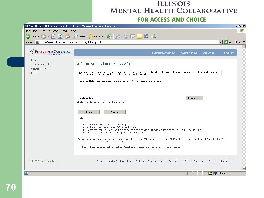
Task: Click the Stop loading icon
Action: 54,36
